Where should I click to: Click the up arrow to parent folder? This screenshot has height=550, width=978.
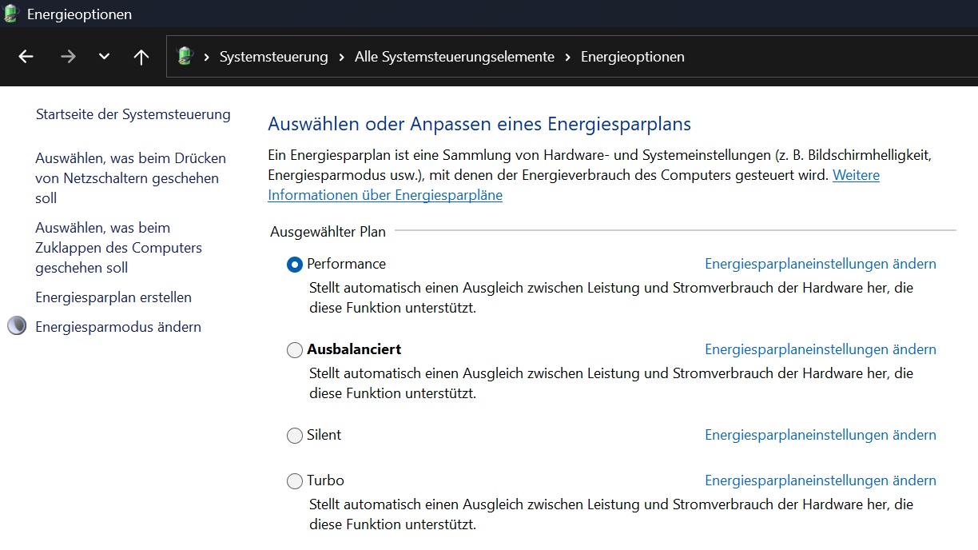click(141, 57)
